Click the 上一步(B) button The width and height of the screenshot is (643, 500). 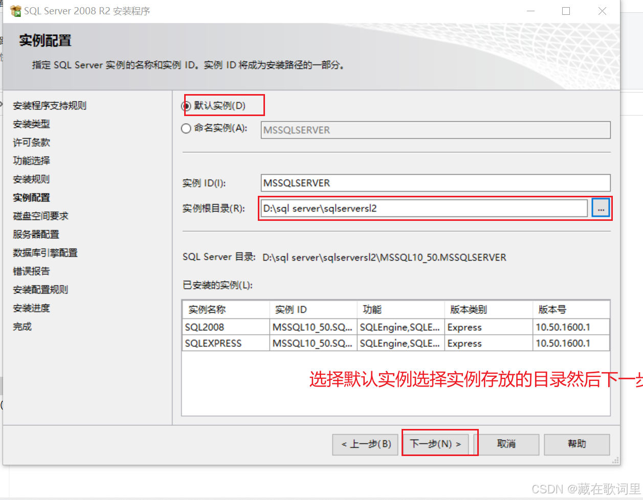[366, 444]
